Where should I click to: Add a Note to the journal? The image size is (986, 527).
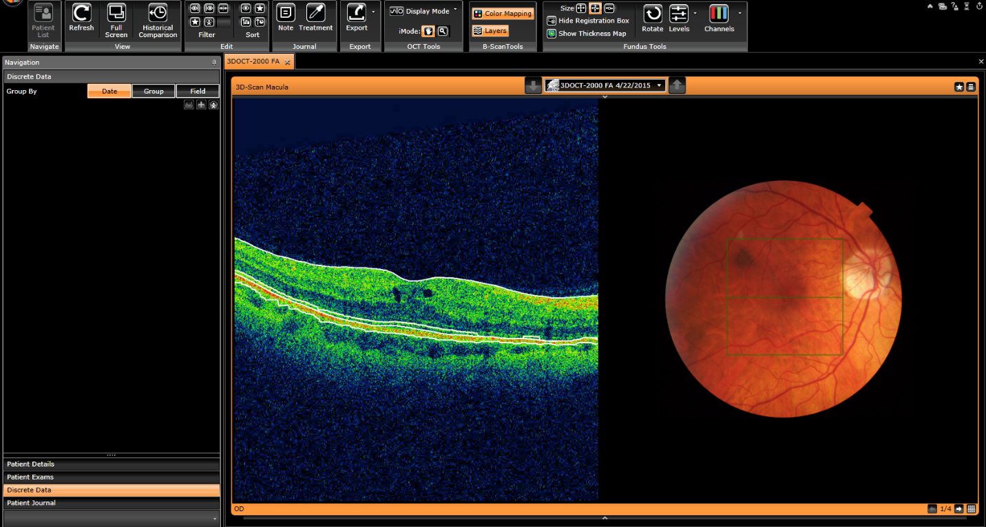tap(286, 14)
